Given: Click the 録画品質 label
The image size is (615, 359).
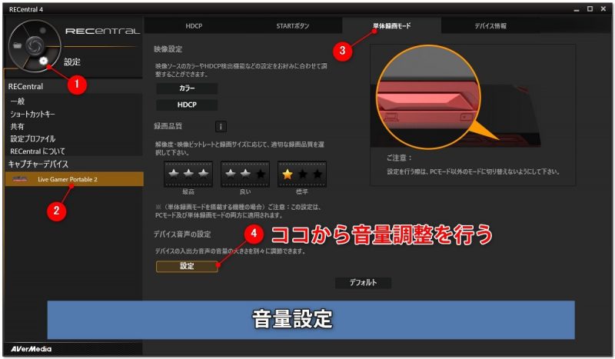Looking at the screenshot, I should pyautogui.click(x=168, y=126).
